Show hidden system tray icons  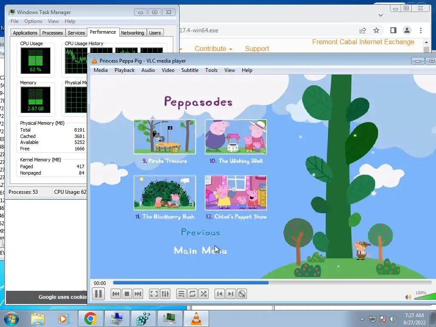[x=362, y=319]
